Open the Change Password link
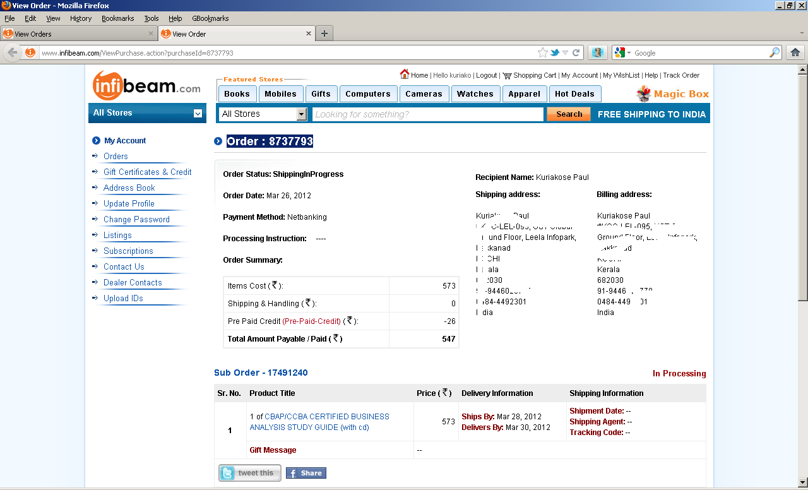808x490 pixels. pos(136,219)
